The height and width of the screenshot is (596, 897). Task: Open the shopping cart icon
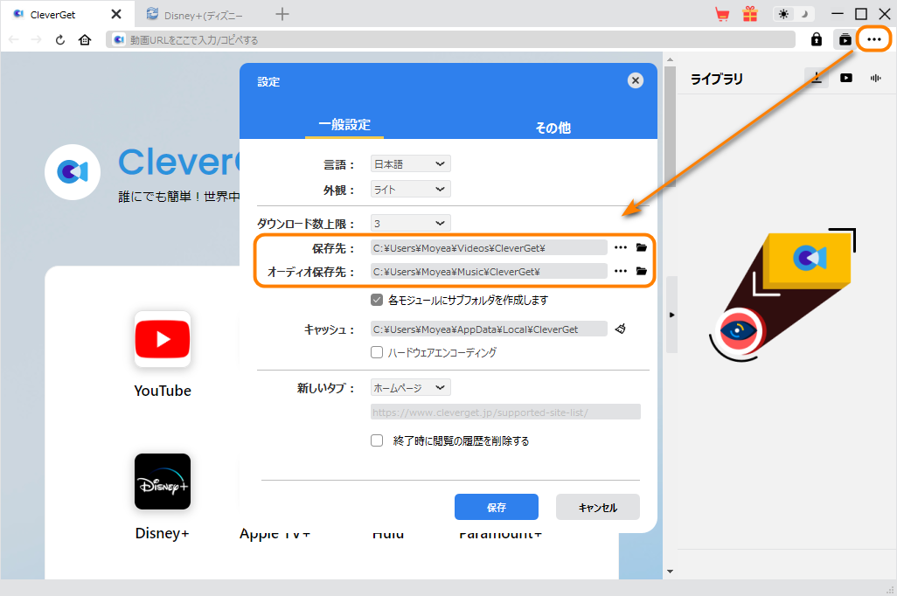(x=722, y=14)
